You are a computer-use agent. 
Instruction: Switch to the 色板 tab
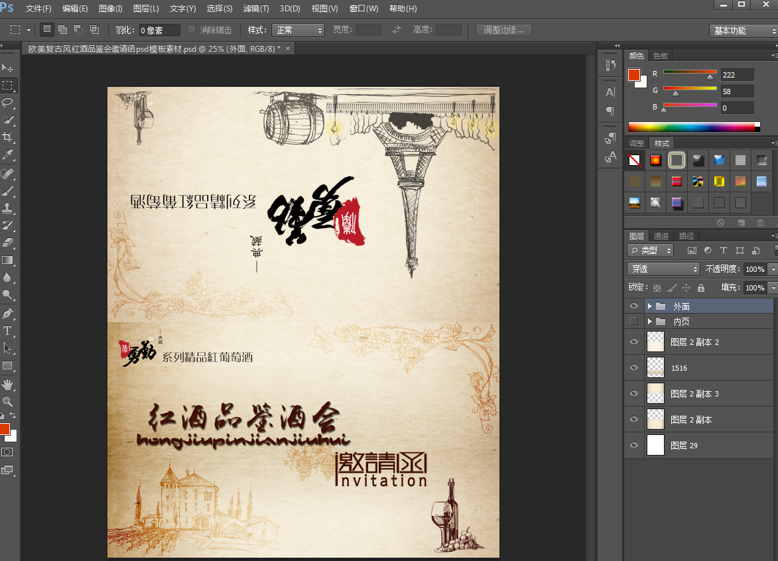661,56
